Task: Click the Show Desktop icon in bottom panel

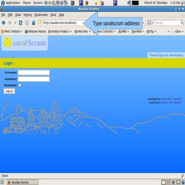Action: point(2,182)
